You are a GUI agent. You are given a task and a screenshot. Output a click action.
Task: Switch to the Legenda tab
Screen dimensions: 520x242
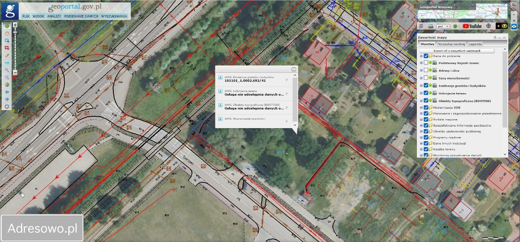(475, 44)
